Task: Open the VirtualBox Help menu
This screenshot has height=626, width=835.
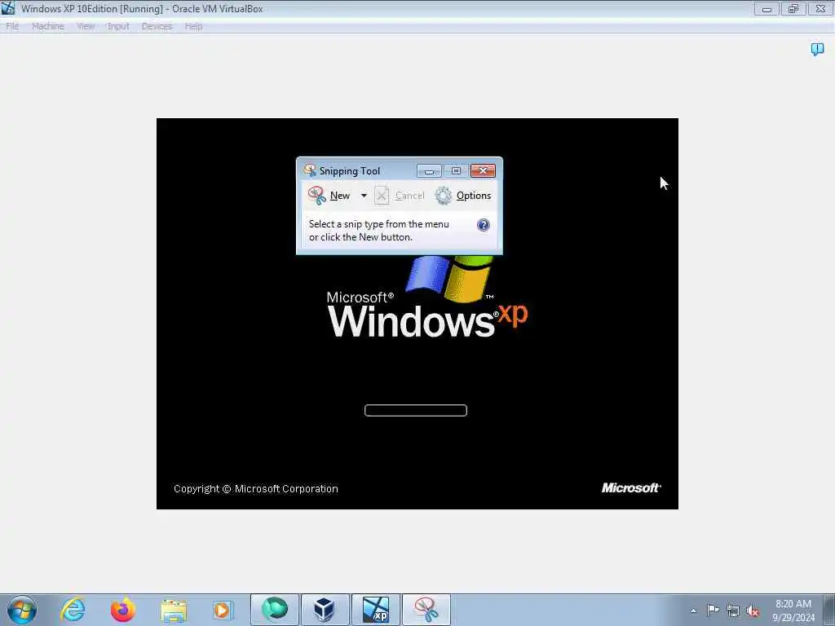Action: 193,26
